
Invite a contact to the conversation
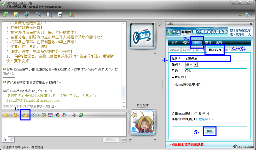click(x=5, y=14)
